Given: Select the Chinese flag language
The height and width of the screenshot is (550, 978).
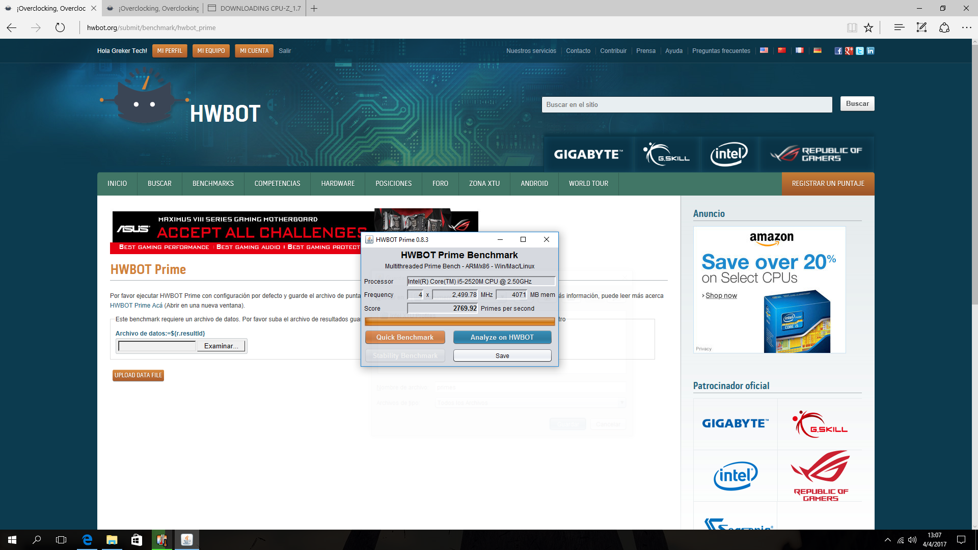Looking at the screenshot, I should coord(782,50).
